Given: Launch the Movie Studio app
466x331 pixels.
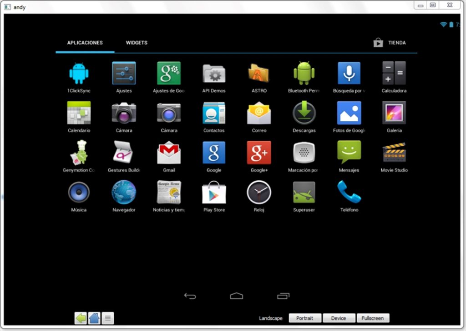Looking at the screenshot, I should (394, 153).
